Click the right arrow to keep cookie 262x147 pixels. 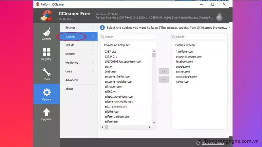[163, 71]
